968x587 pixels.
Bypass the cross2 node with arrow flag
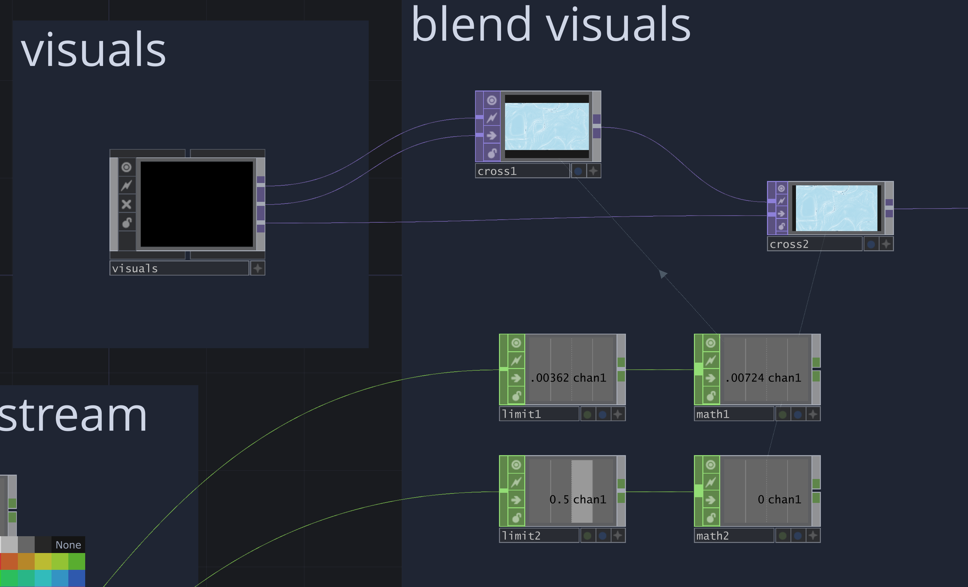coord(781,214)
